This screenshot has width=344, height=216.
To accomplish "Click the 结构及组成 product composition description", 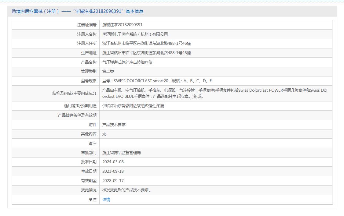I will pos(214,93).
